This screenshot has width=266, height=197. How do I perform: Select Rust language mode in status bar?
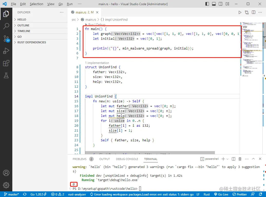(207, 194)
